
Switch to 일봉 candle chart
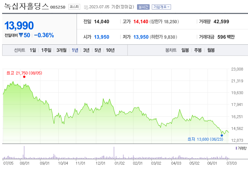click(185, 50)
